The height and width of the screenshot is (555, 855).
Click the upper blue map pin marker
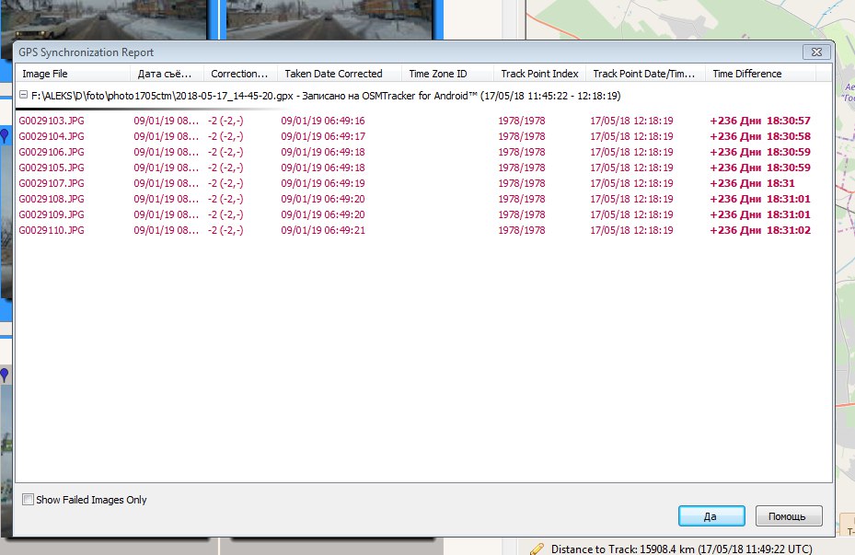coord(5,135)
